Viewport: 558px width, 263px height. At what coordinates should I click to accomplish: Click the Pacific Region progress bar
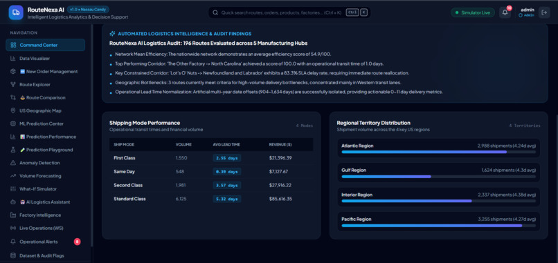tap(438, 225)
